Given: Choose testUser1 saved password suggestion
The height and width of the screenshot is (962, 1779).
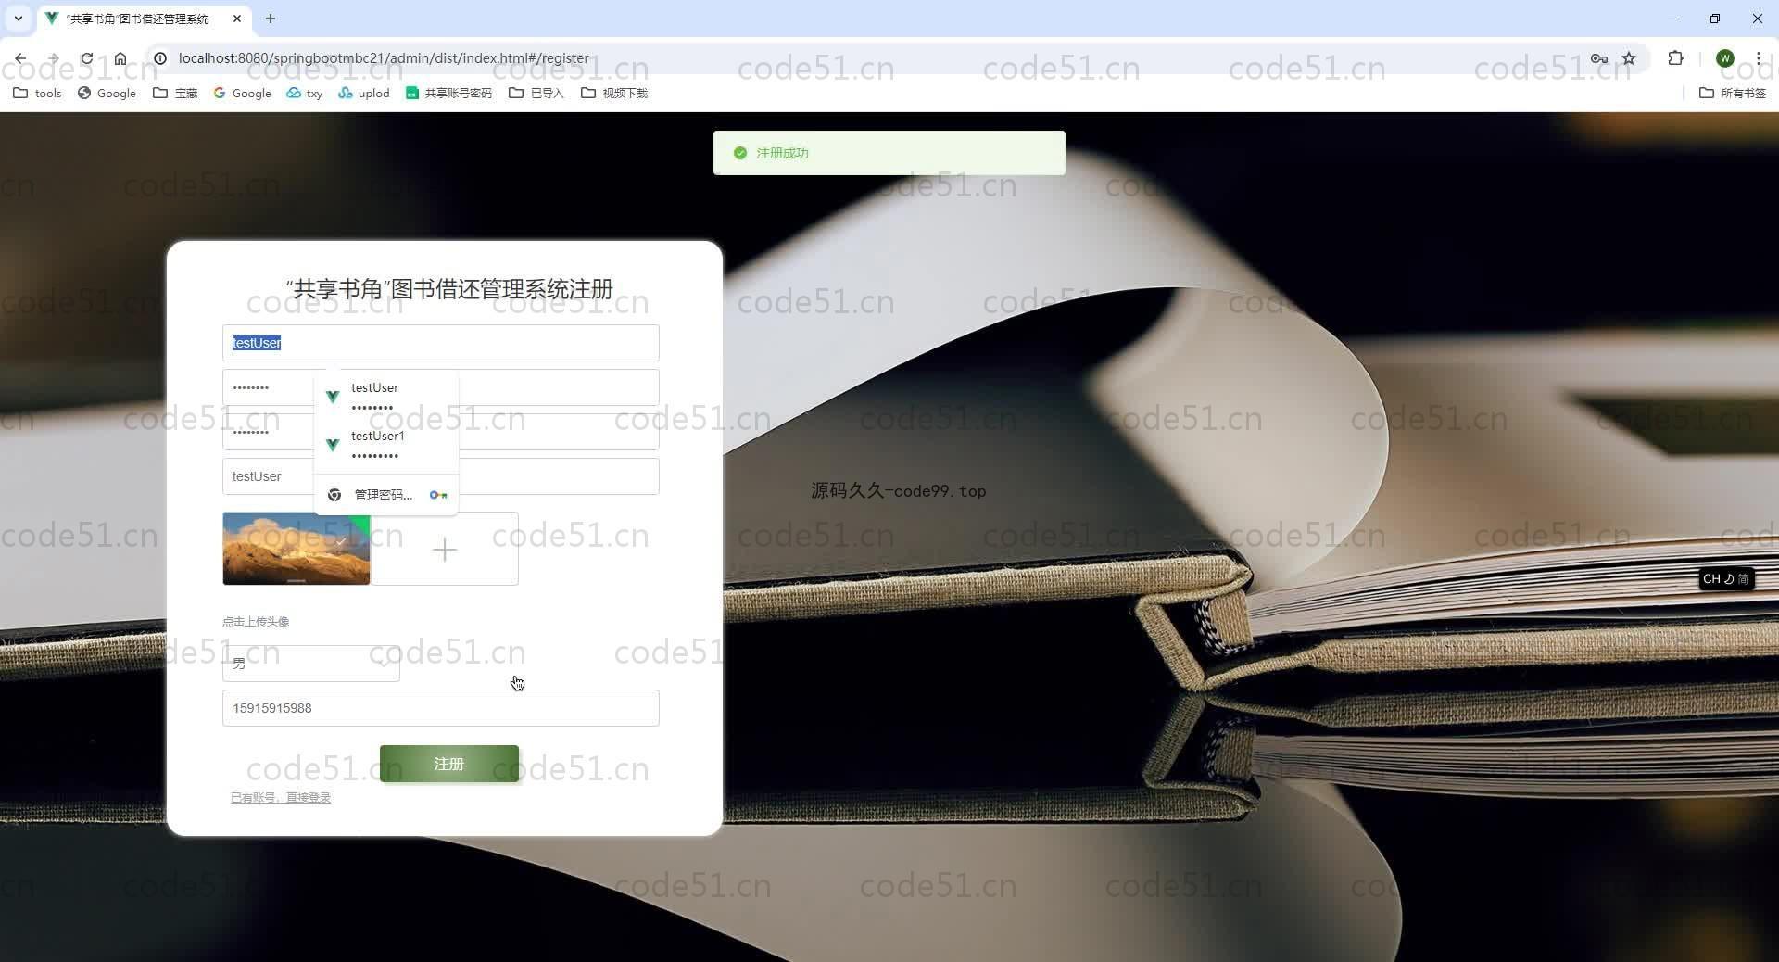Looking at the screenshot, I should 386,445.
